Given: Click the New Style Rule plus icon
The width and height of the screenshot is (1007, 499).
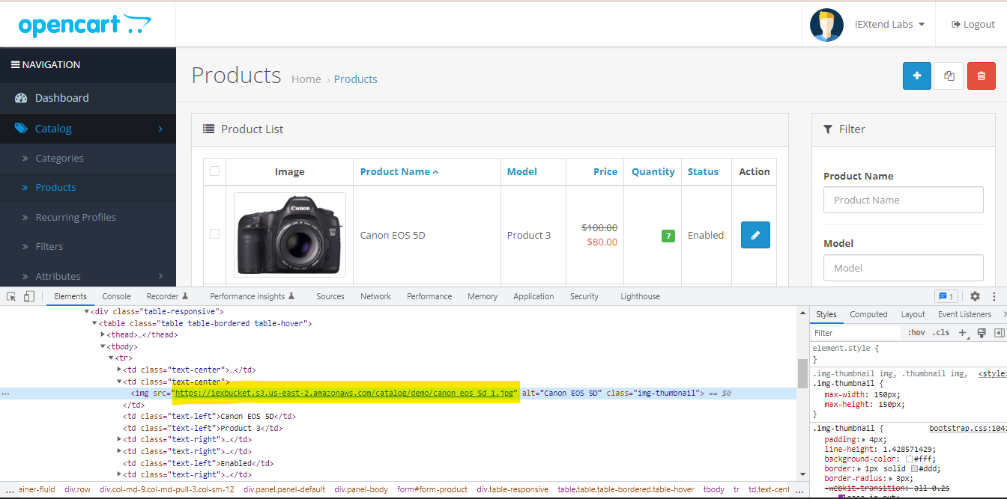Looking at the screenshot, I should (964, 333).
